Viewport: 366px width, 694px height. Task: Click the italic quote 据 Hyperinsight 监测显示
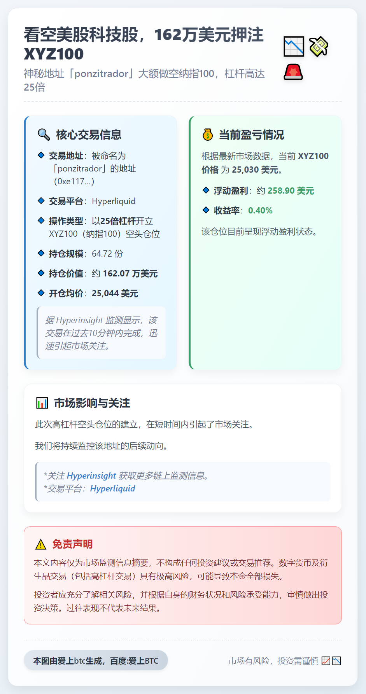pyautogui.click(x=102, y=333)
